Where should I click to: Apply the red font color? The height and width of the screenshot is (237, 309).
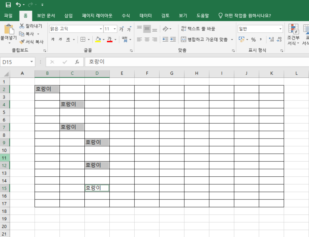[109, 39]
